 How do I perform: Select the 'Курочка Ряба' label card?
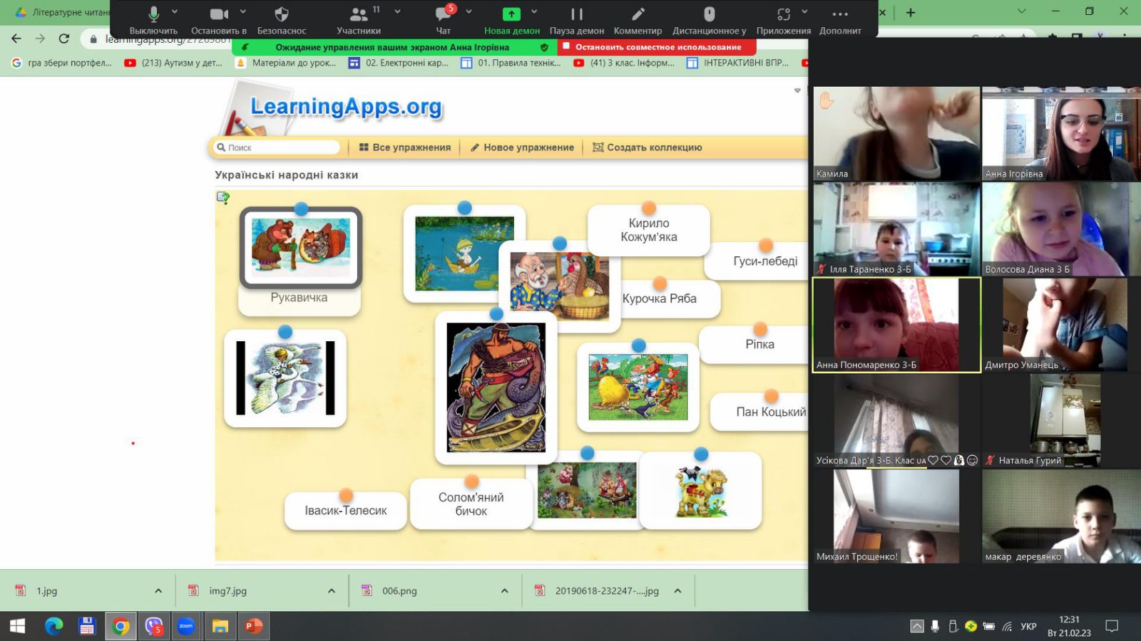pyautogui.click(x=670, y=298)
